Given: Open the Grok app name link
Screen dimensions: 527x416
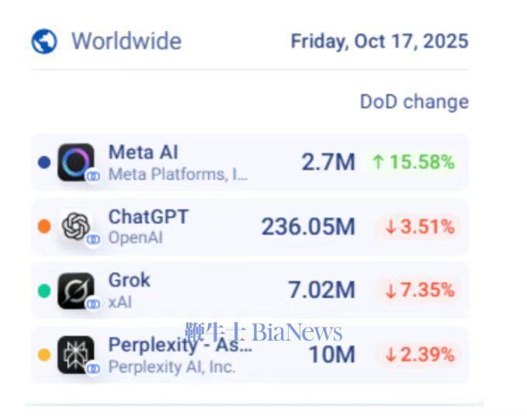Looking at the screenshot, I should (x=130, y=280).
